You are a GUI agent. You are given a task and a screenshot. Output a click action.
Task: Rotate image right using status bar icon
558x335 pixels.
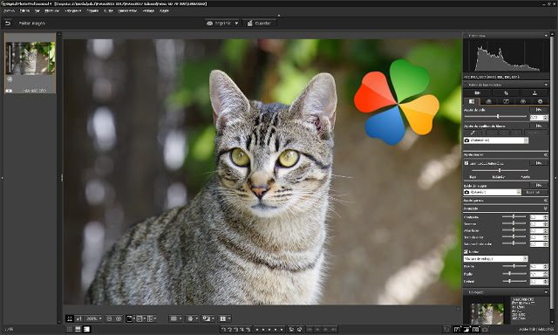tap(299, 329)
